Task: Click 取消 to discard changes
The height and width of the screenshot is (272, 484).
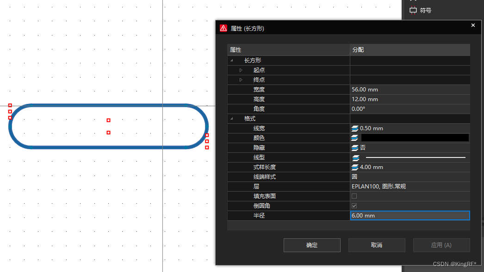Action: (x=377, y=245)
